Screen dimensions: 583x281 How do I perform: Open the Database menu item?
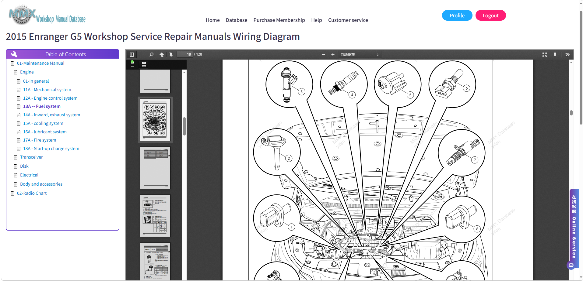(237, 20)
